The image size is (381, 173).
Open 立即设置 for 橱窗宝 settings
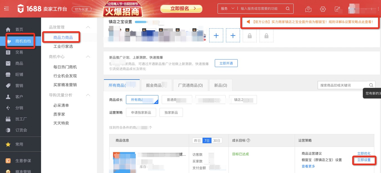point(364,160)
